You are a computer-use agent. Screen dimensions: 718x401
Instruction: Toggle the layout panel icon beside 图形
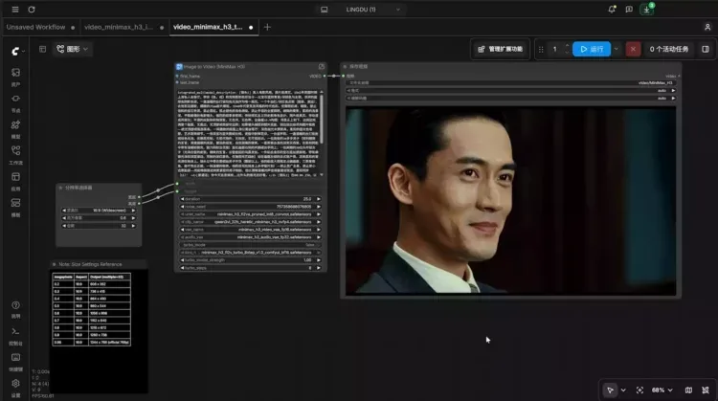pyautogui.click(x=42, y=49)
